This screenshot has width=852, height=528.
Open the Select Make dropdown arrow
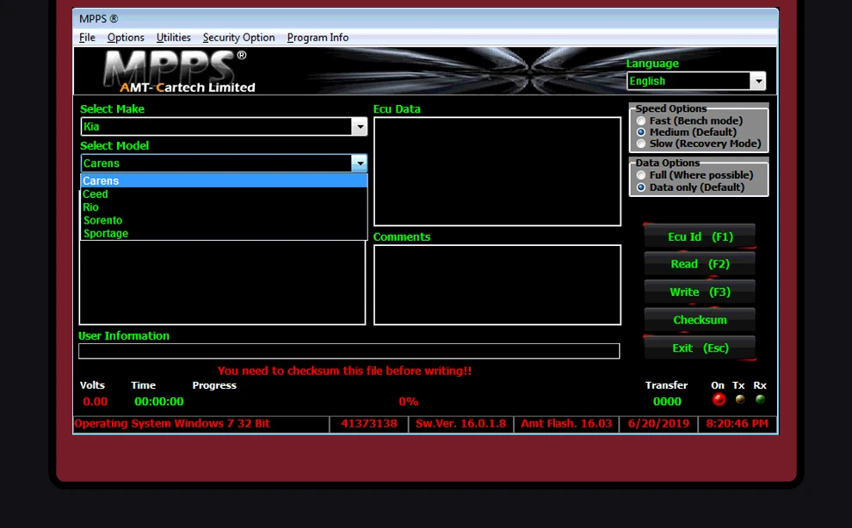[x=359, y=126]
